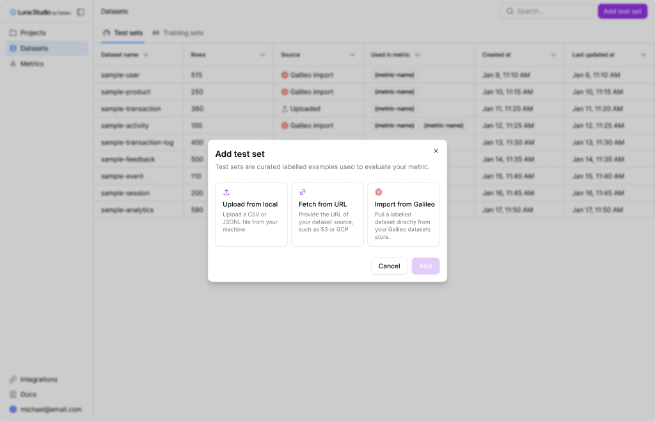Click the Uploaded icon in the sample-transaction row
Screen dimensions: 655x422
click(285, 109)
